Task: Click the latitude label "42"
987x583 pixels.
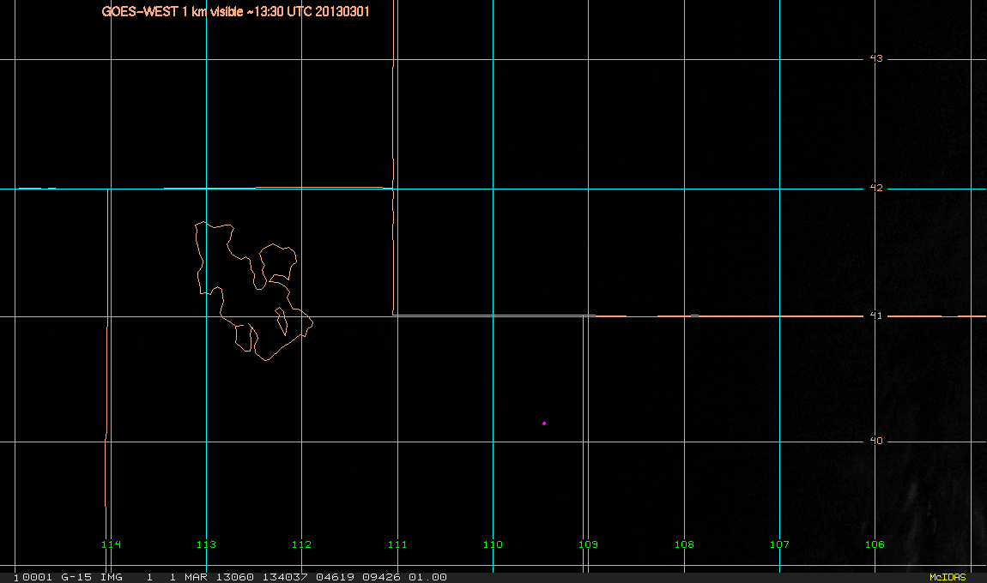Action: pos(876,188)
